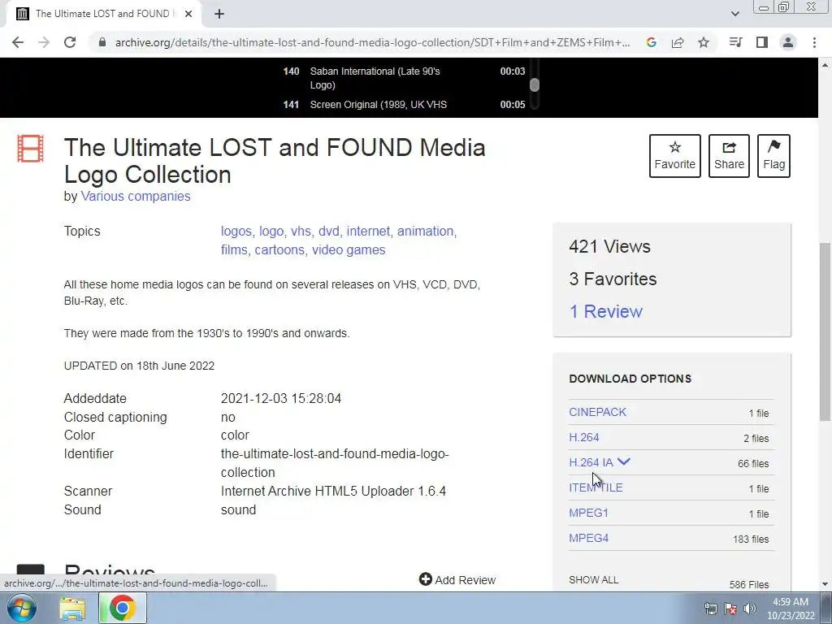
Task: Open a new browser tab
Action: coord(219,14)
